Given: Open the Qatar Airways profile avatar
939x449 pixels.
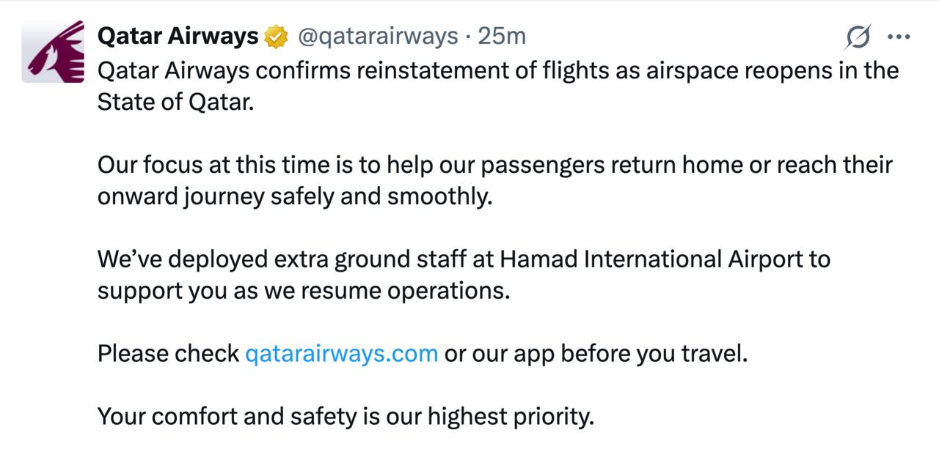Looking at the screenshot, I should [53, 52].
